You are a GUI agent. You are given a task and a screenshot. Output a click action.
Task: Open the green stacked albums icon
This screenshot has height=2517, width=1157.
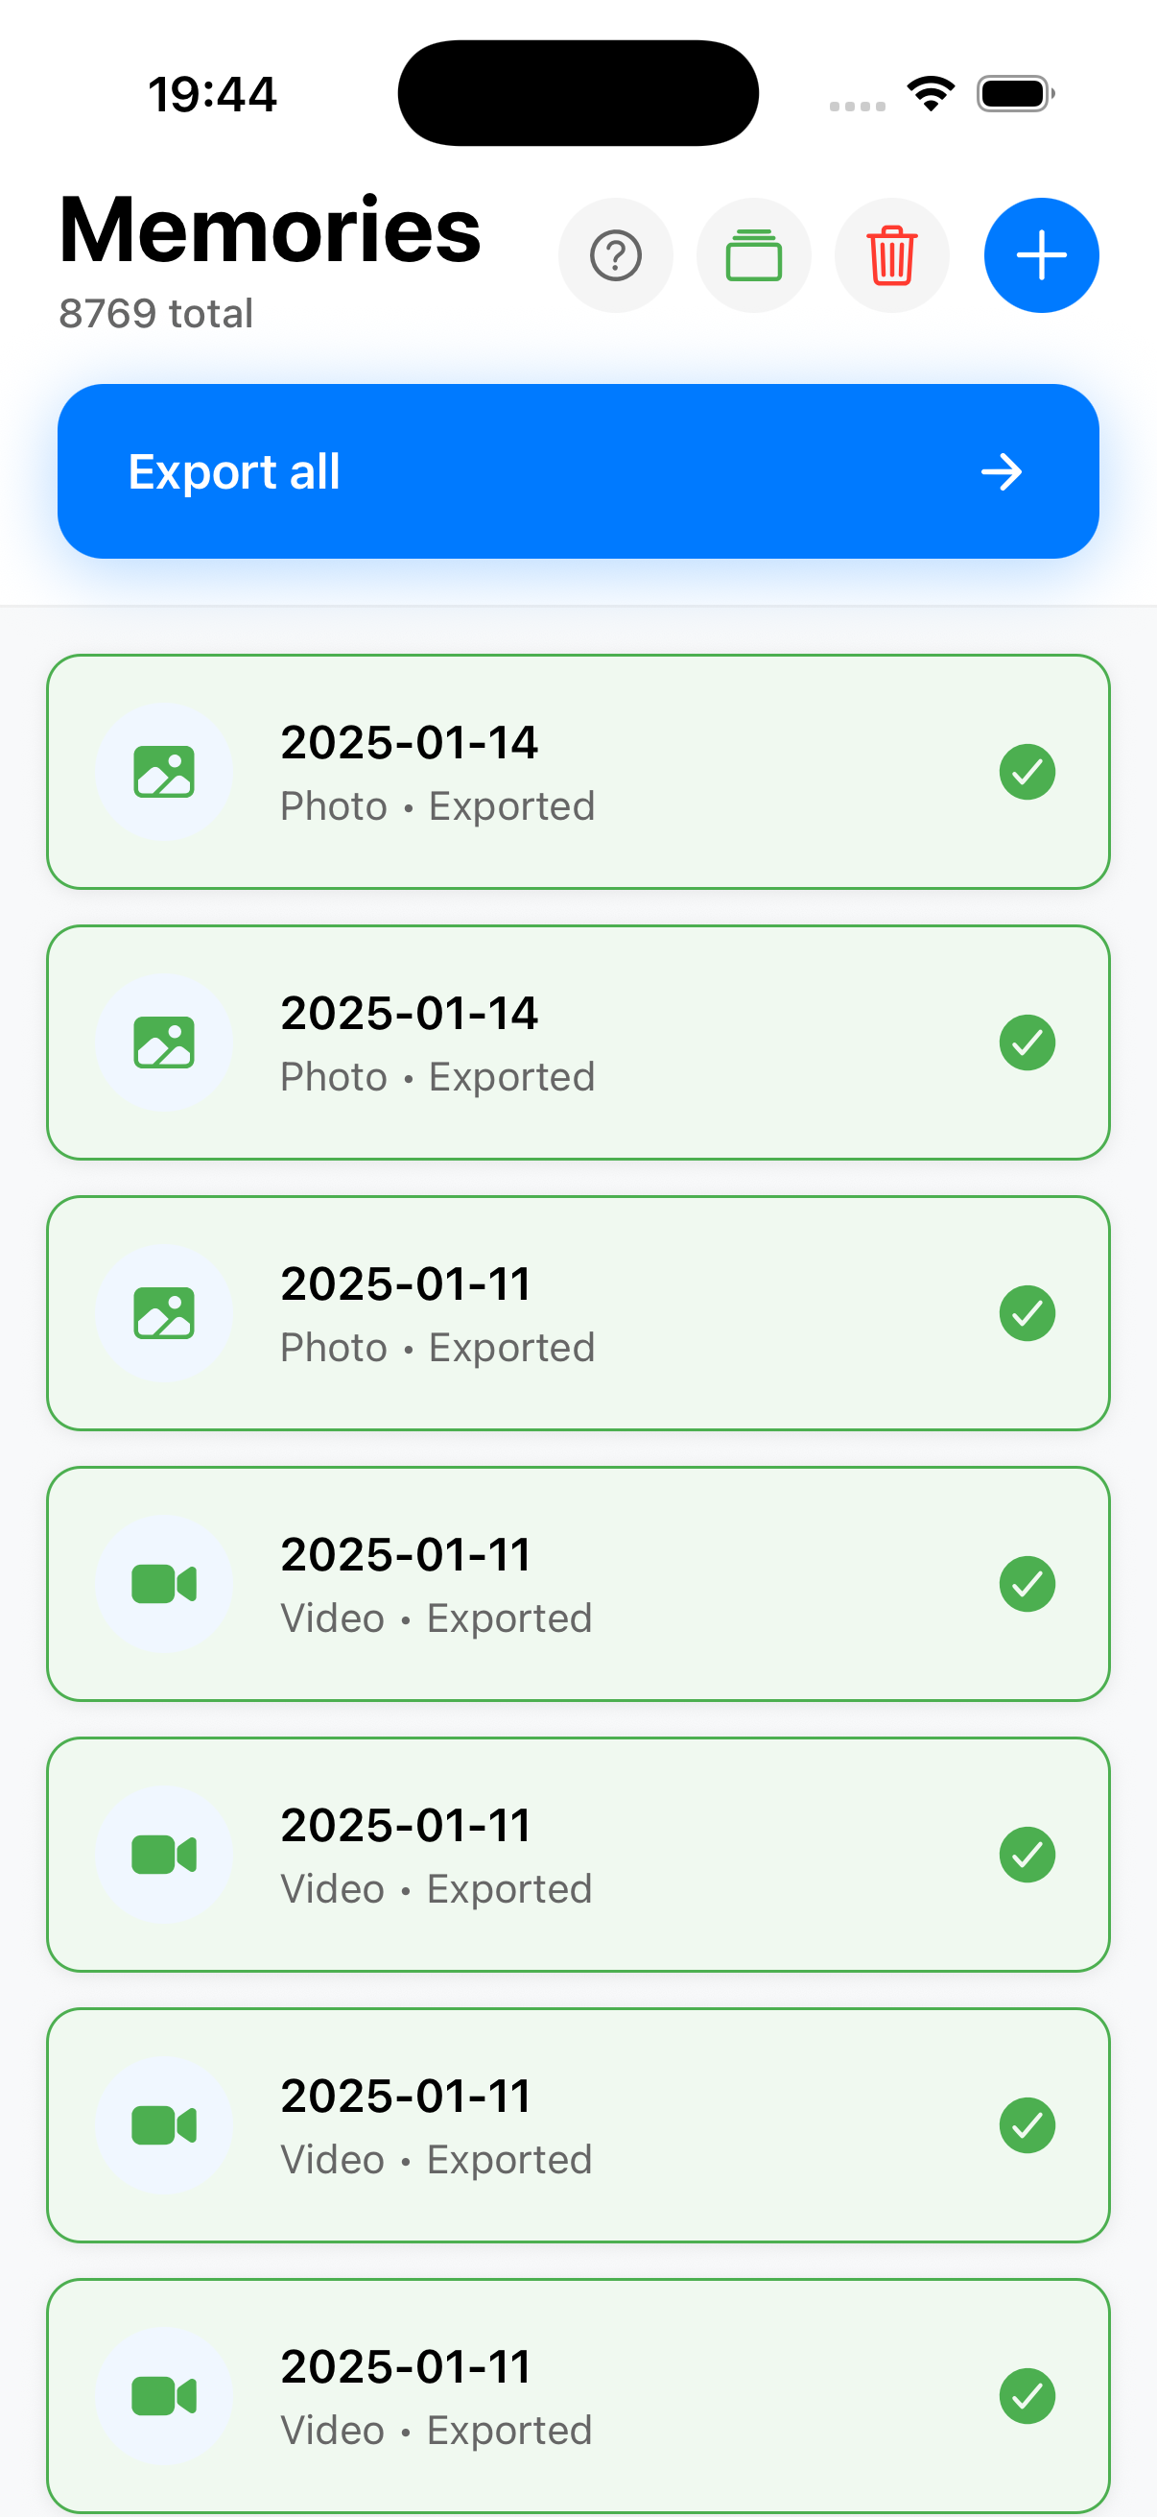click(754, 256)
